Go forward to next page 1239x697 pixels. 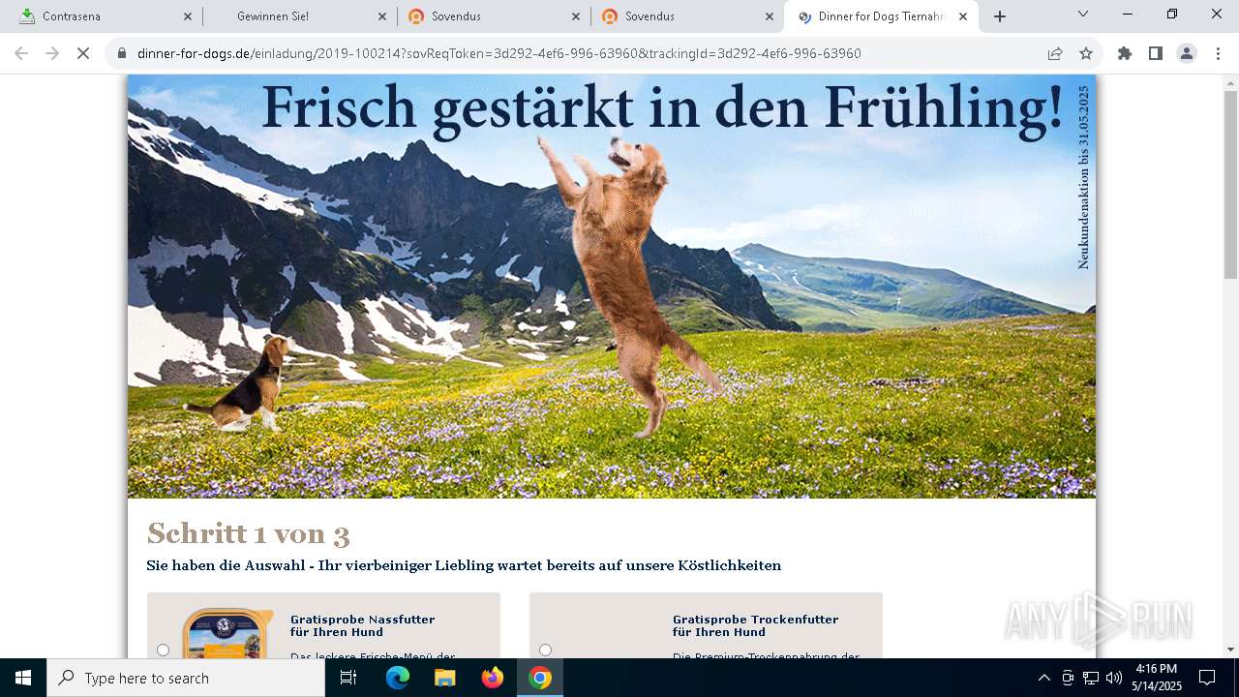[52, 53]
